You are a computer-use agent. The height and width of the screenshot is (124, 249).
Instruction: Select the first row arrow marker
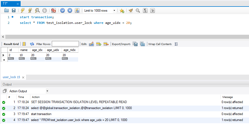point(4,55)
